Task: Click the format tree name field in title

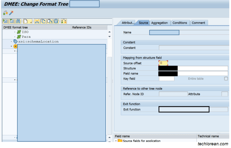Action: point(84,4)
